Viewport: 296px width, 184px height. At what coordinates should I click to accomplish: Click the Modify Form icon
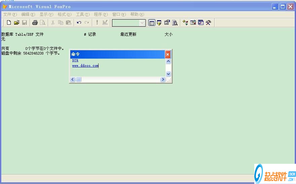[105, 23]
